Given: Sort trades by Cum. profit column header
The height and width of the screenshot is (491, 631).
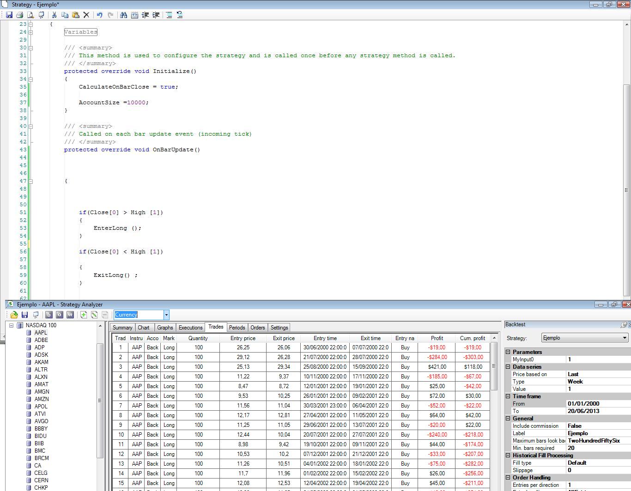Looking at the screenshot, I should (x=473, y=338).
